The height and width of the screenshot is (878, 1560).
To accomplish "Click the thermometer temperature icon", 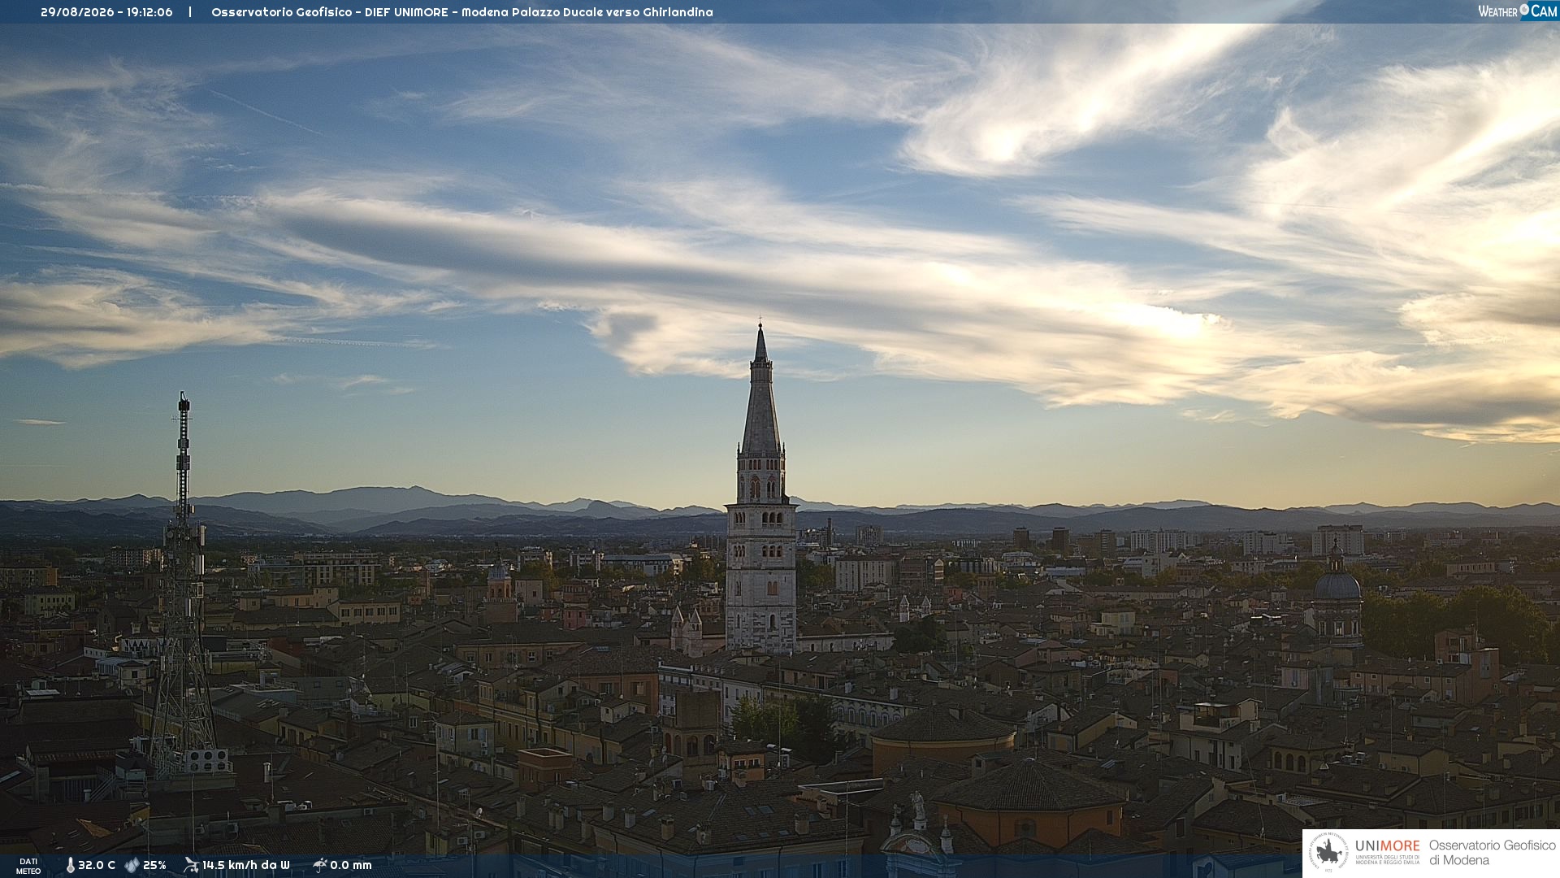I will (70, 866).
